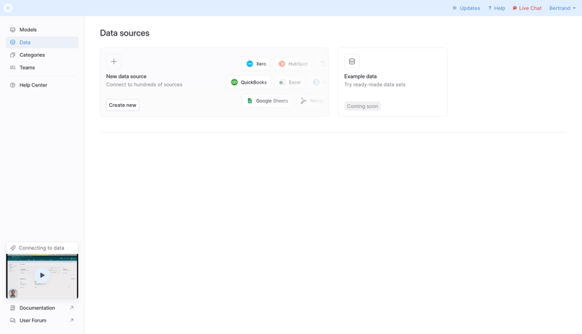The width and height of the screenshot is (582, 334).
Task: Click the app logo in top-left corner
Action: pos(8,8)
